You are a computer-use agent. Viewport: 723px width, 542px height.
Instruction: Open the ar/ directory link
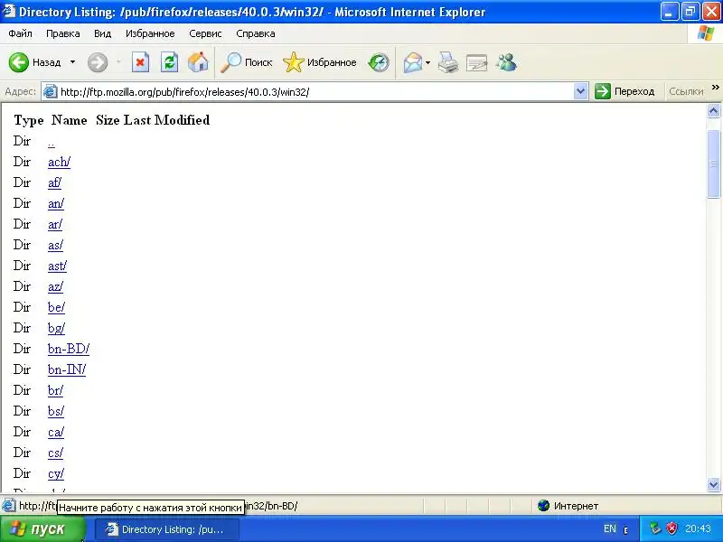tap(54, 224)
